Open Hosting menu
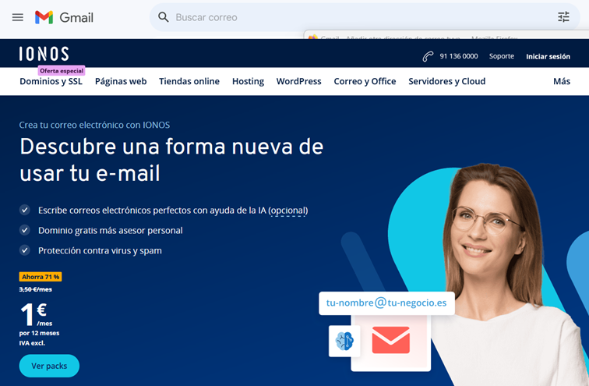Image resolution: width=589 pixels, height=386 pixels. (x=248, y=81)
